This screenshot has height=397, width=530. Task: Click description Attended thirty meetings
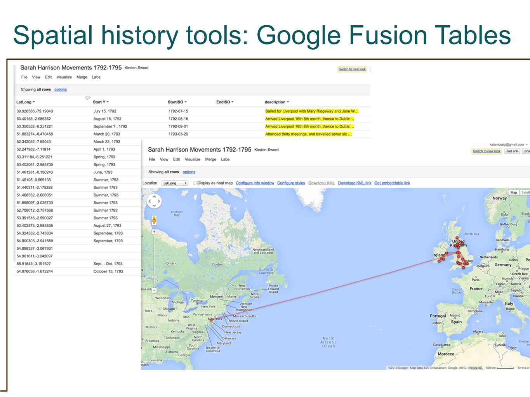pos(308,134)
